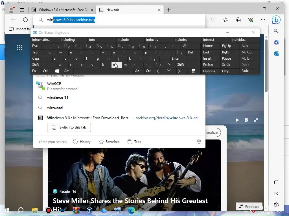This screenshot has height=216, width=289.
Task: Open the new tab page apps grid icon
Action: pos(20,48)
